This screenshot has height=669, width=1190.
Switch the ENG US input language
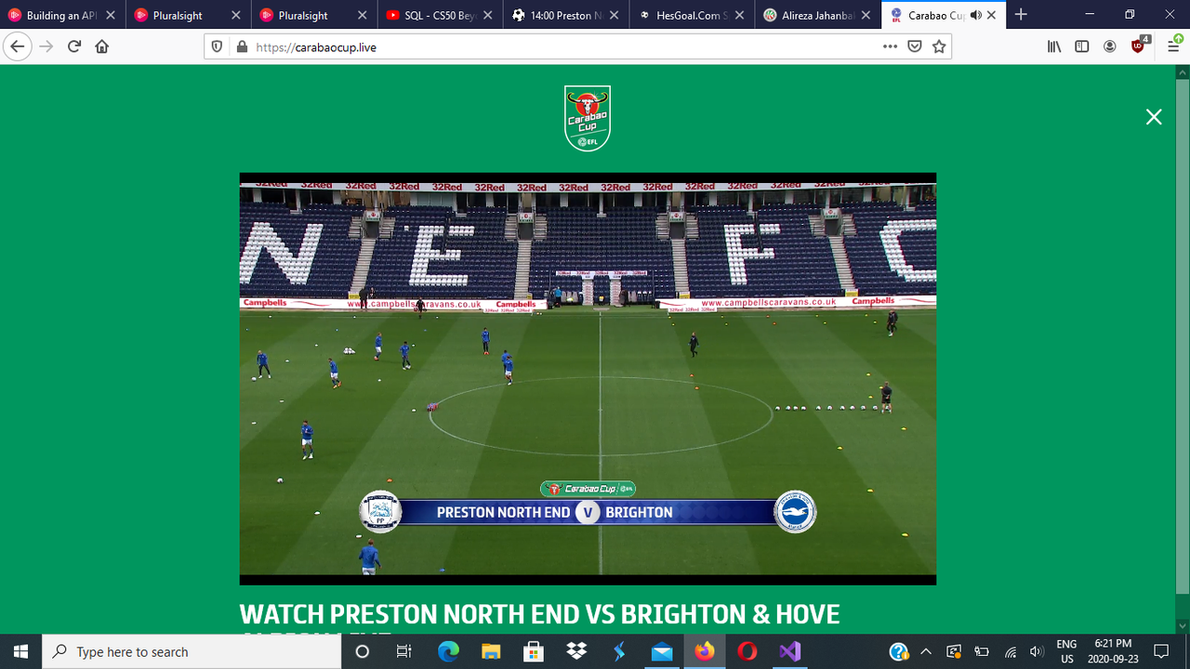pyautogui.click(x=1066, y=651)
